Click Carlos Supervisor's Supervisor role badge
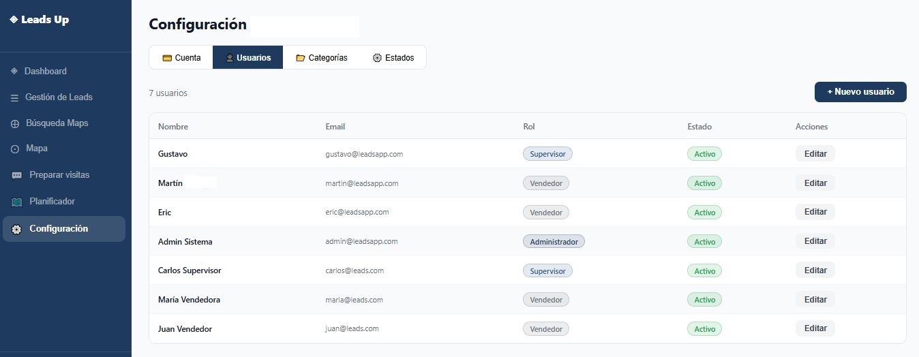 tap(548, 271)
